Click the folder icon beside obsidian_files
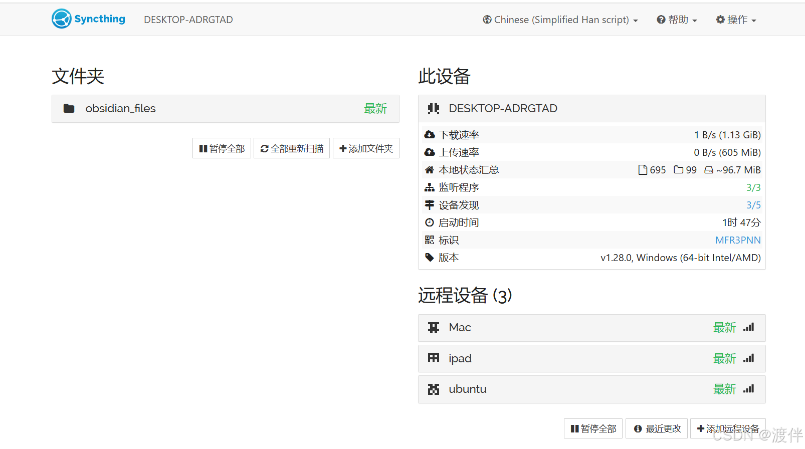The height and width of the screenshot is (449, 805). click(69, 108)
